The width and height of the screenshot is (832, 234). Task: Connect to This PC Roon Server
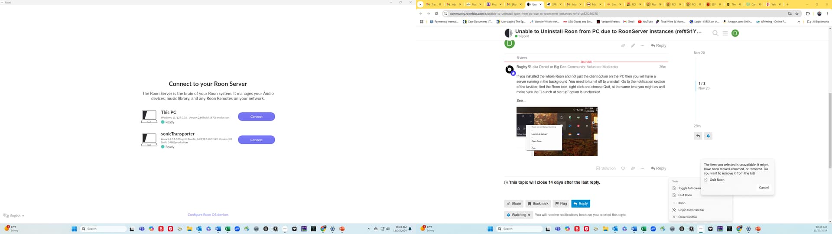[256, 117]
